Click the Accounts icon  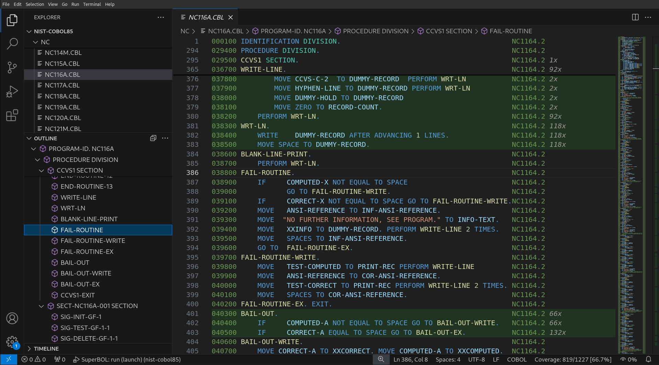pyautogui.click(x=12, y=318)
